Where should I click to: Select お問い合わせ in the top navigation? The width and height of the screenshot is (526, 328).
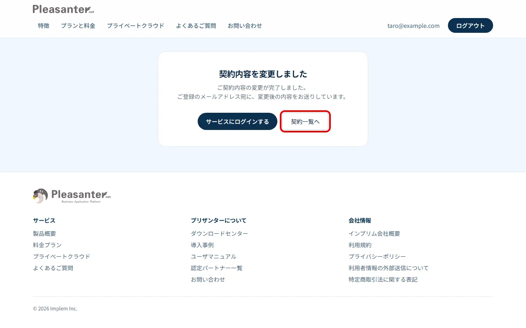(x=245, y=25)
